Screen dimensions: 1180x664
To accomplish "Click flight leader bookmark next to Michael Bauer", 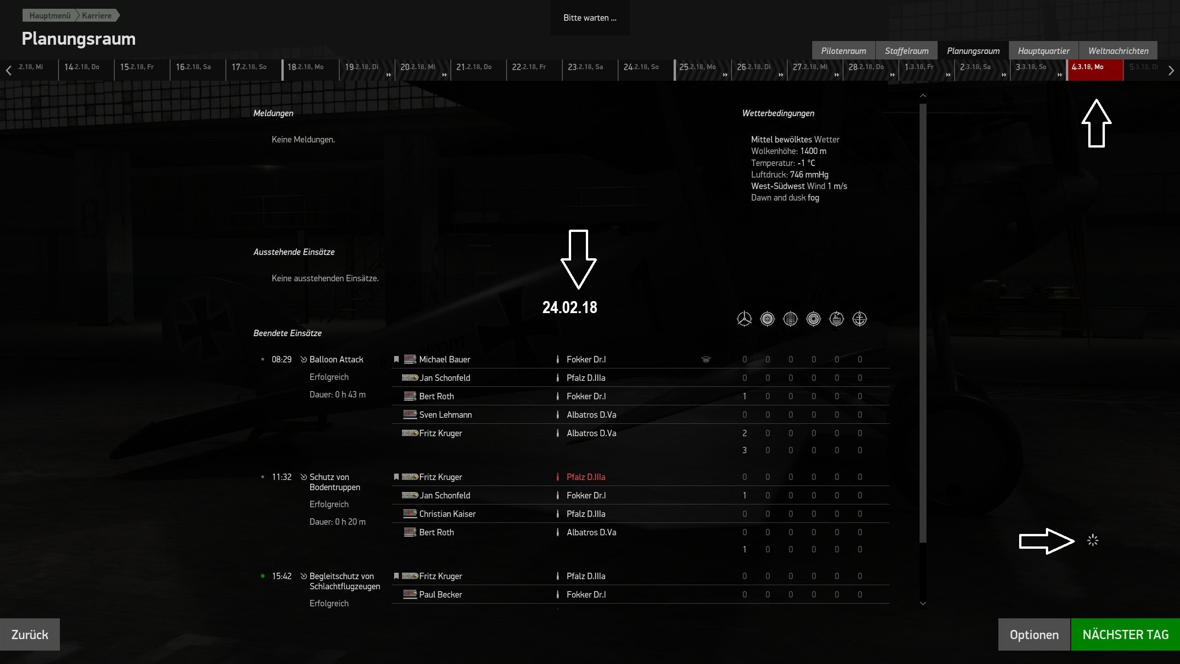I will coord(396,359).
